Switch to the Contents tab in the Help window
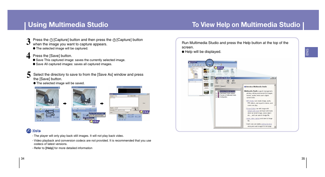 click(217, 86)
